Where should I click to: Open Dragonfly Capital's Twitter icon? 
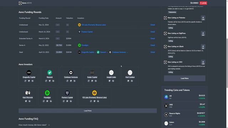(x=29, y=81)
